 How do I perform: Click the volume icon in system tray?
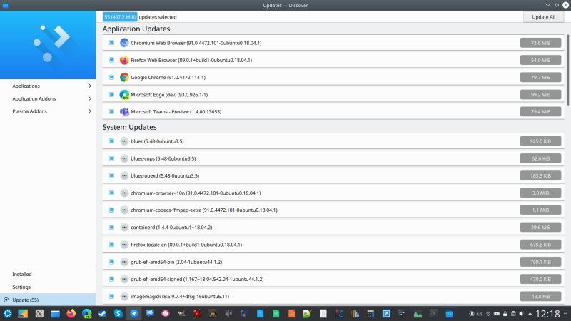pos(521,314)
